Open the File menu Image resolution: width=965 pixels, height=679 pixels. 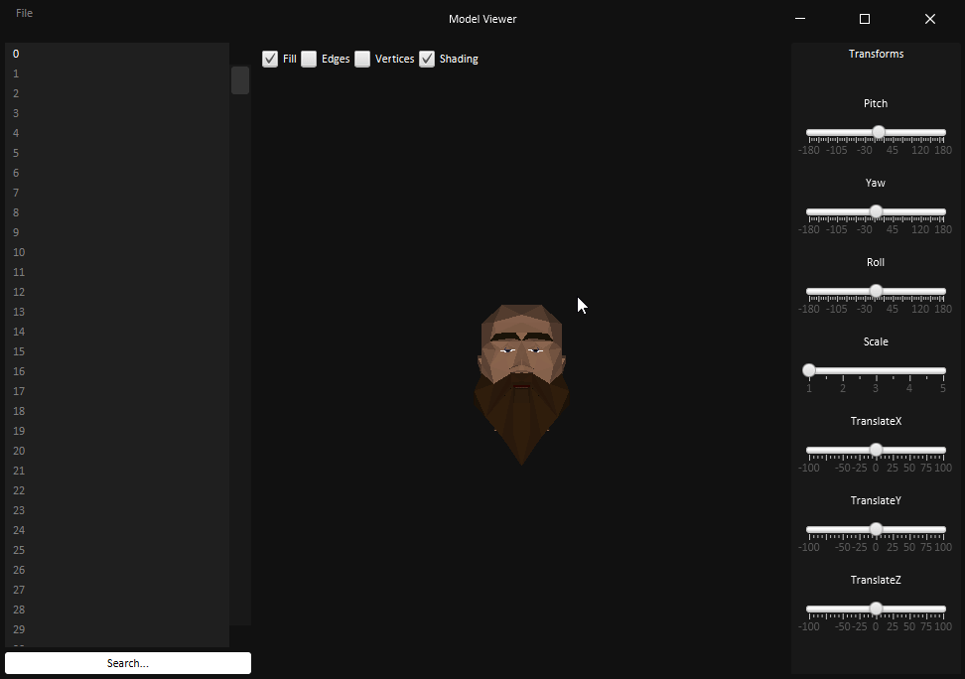tap(24, 13)
